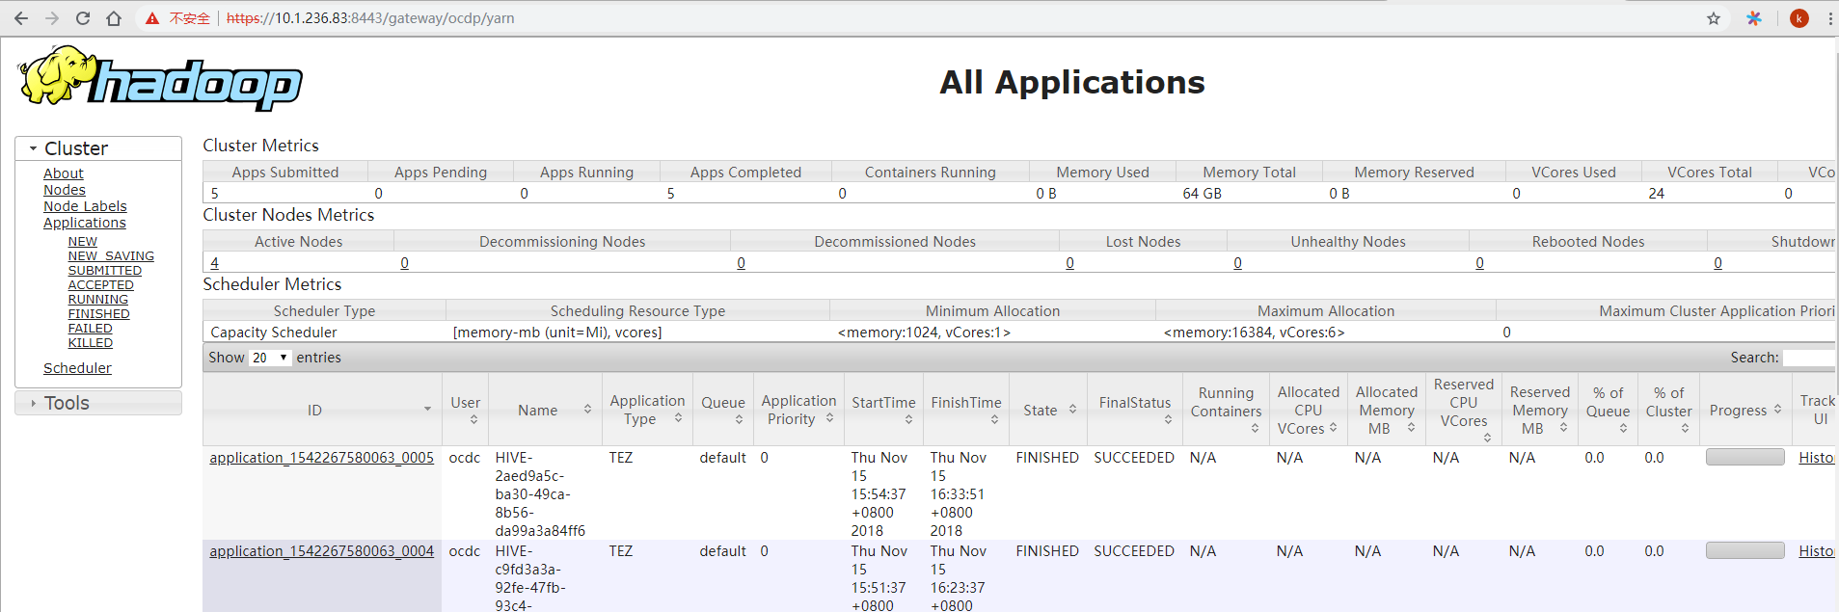Sort by the Name column
Screen dimensions: 1839x612
pos(587,410)
